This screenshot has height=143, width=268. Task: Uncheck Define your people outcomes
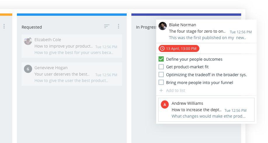161,59
